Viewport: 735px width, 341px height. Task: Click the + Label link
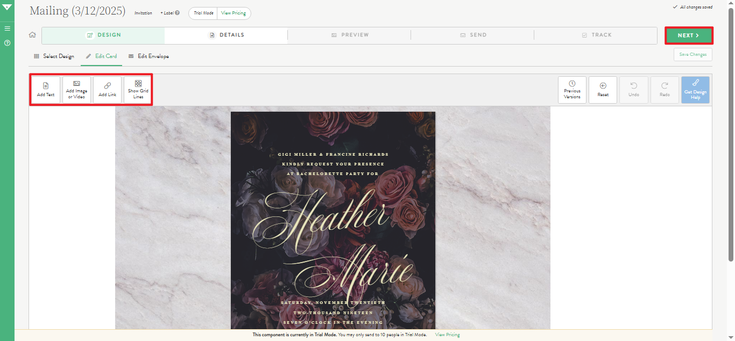tap(167, 13)
